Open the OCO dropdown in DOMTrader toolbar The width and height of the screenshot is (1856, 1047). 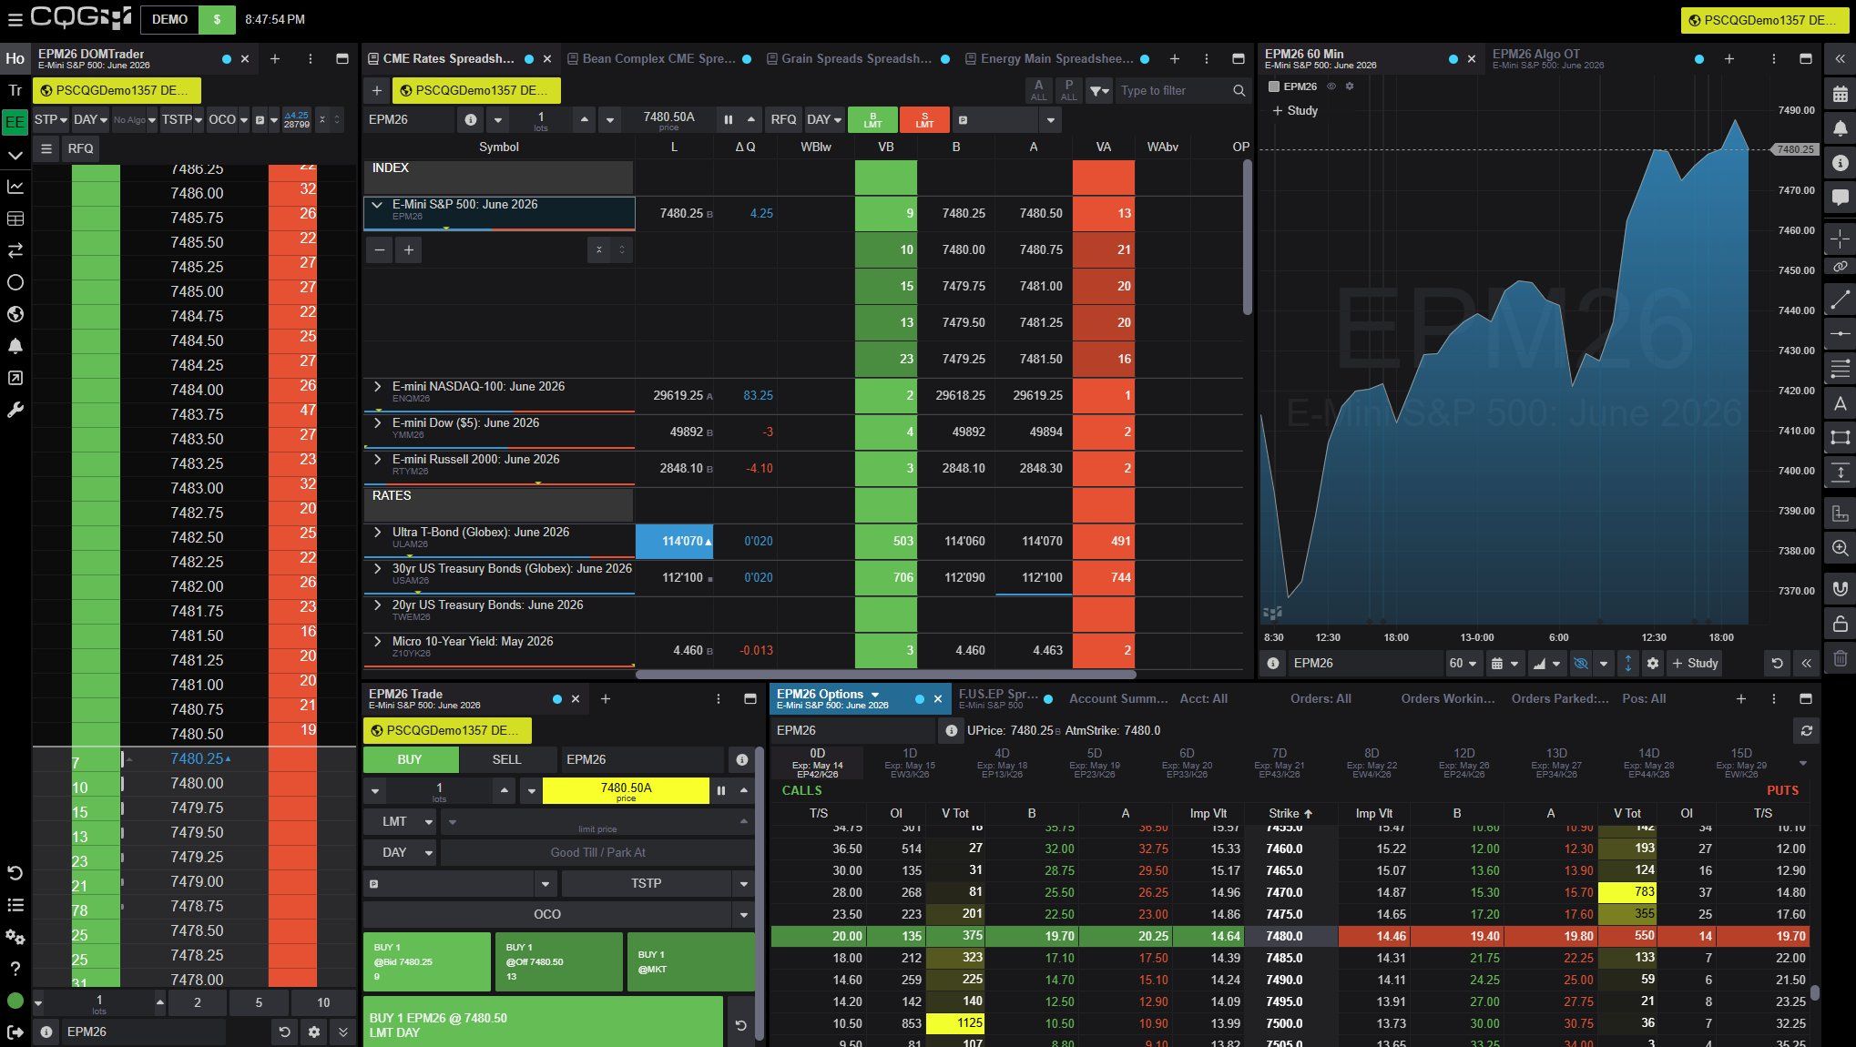[x=227, y=119]
